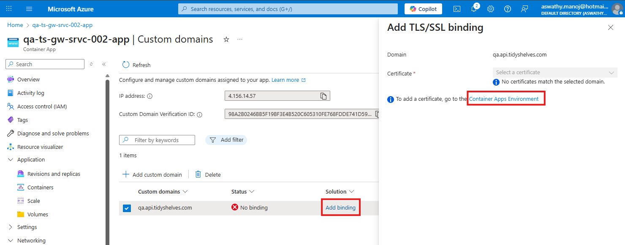Viewport: 625px width, 245px height.
Task: Open Access control (IAM)
Action: coord(42,106)
